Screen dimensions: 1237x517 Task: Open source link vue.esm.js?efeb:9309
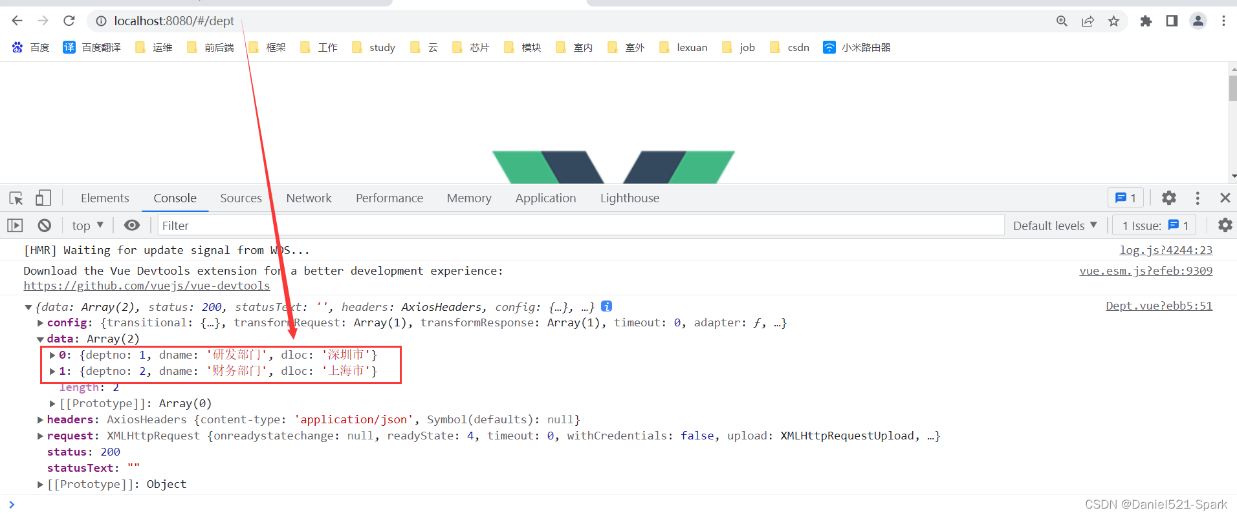click(x=1146, y=271)
